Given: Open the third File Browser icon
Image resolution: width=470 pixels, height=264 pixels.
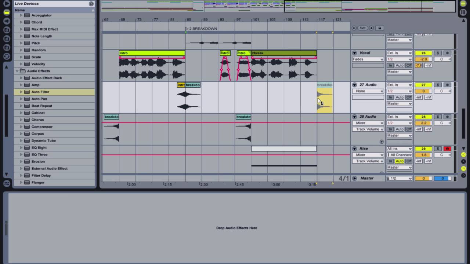Looking at the screenshot, I should (x=7, y=47).
